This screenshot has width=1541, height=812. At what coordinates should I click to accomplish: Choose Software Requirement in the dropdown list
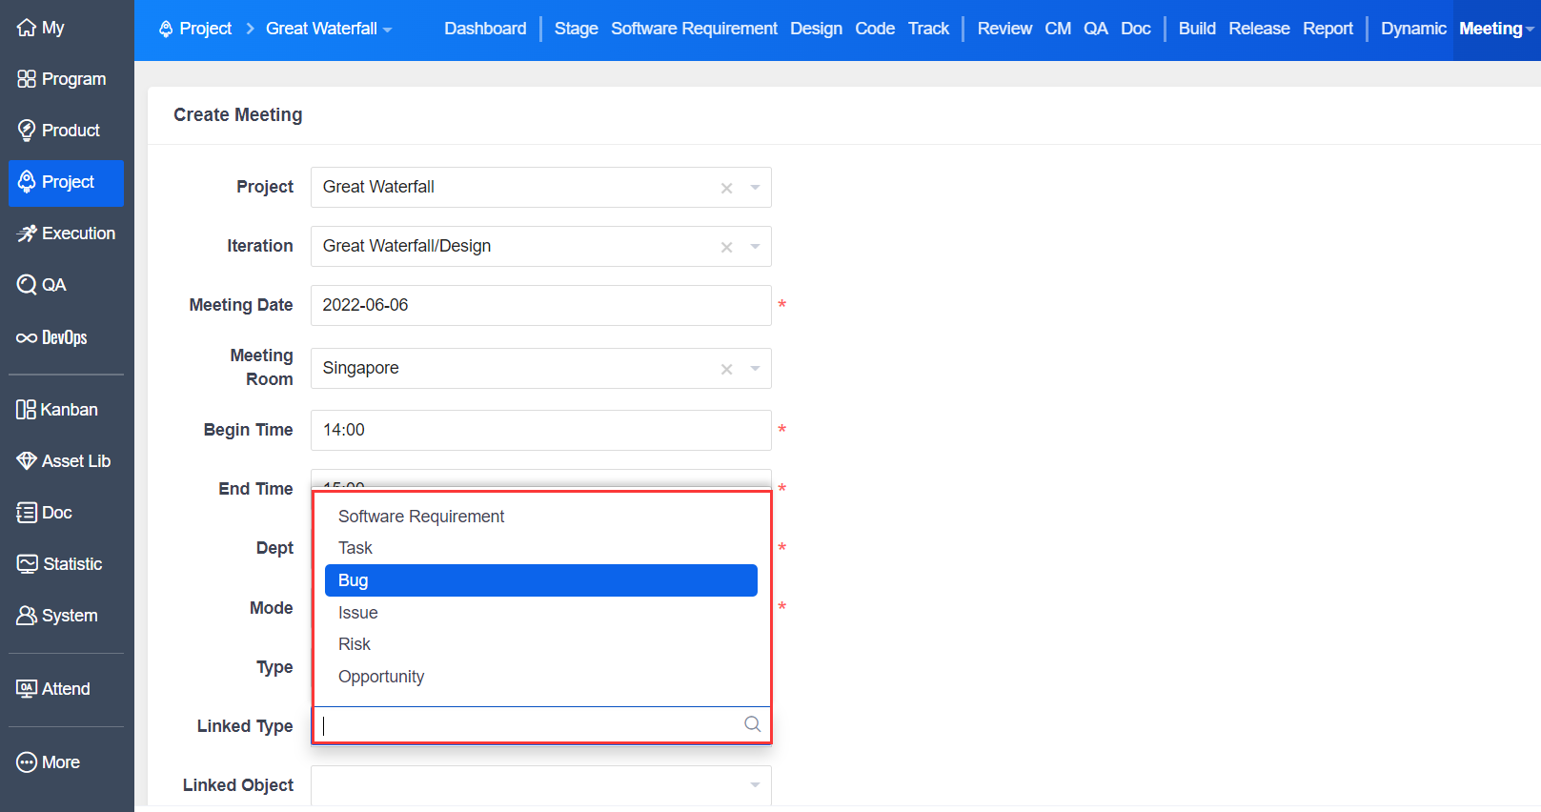421,517
